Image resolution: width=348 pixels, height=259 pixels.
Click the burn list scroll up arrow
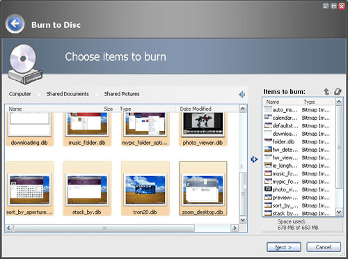pos(339,102)
